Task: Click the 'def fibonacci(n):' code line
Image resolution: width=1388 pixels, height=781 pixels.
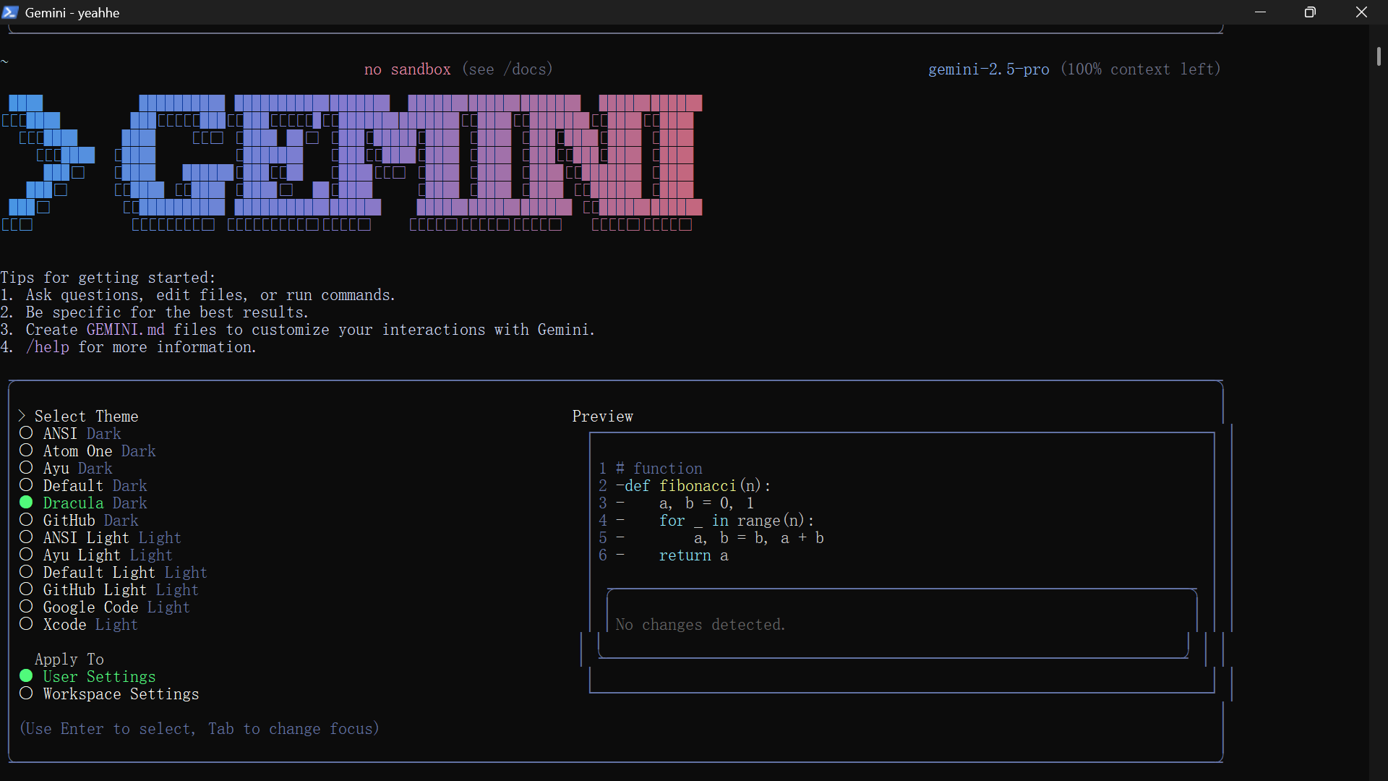Action: tap(698, 486)
